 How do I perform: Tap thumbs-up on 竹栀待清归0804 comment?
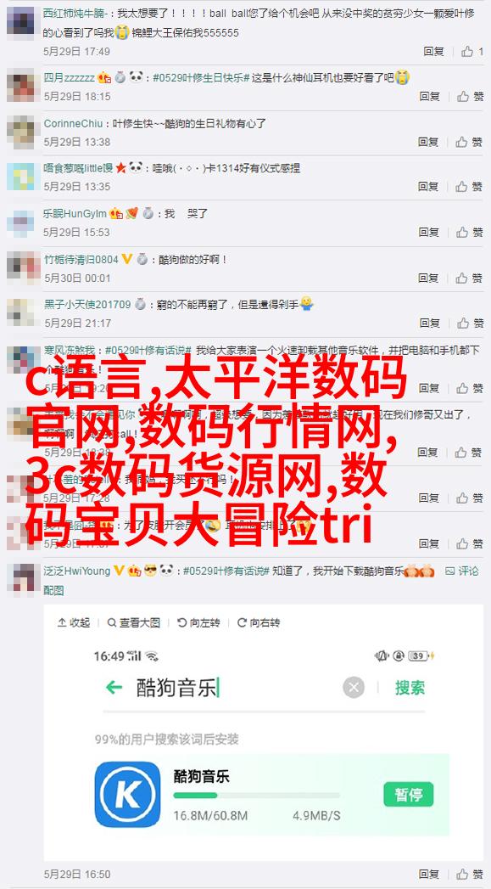(463, 278)
